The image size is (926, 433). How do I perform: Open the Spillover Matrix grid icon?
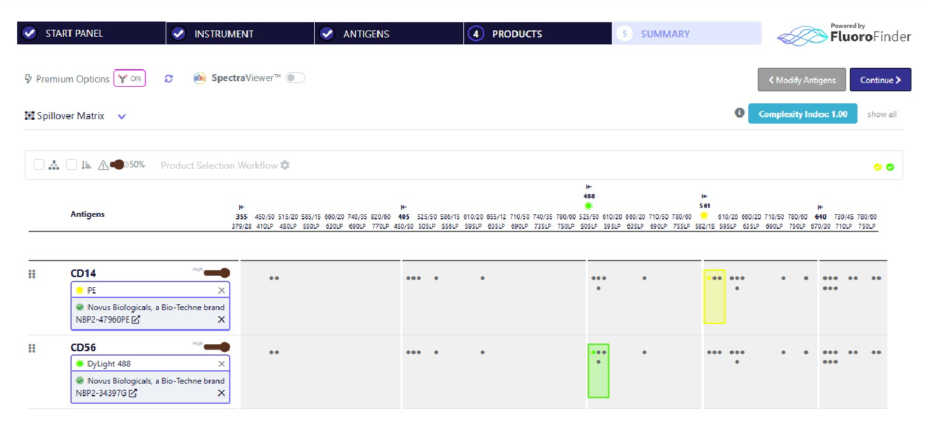coord(29,115)
